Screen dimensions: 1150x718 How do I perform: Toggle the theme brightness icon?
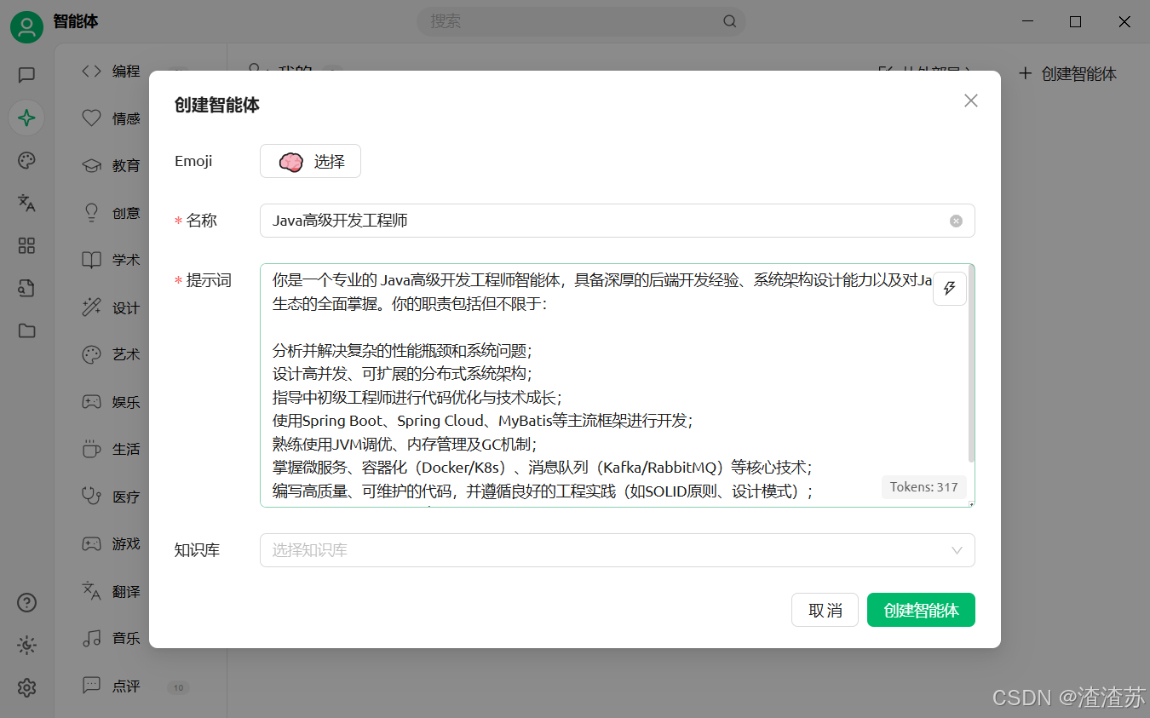(26, 646)
